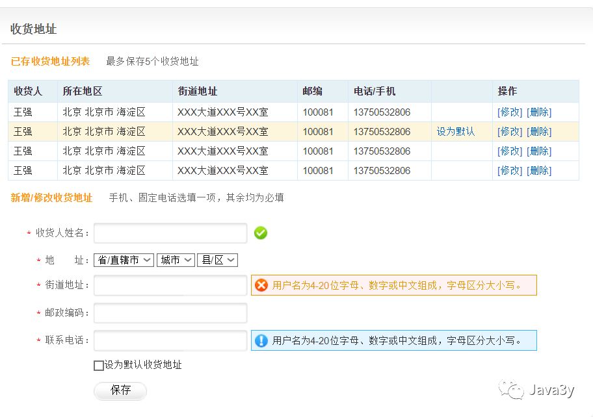Click 13750532806 in the third row
The height and width of the screenshot is (417, 593).
tap(382, 151)
